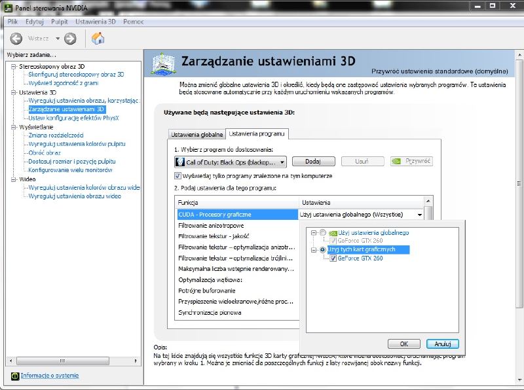
Task: Open Zmiana rozdzielczości
Action: [56, 135]
